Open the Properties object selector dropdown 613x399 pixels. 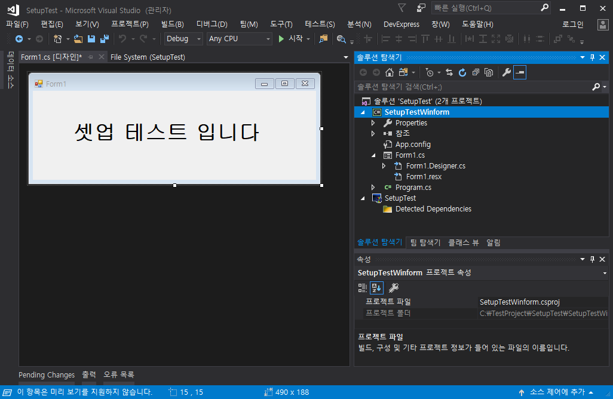pos(605,273)
